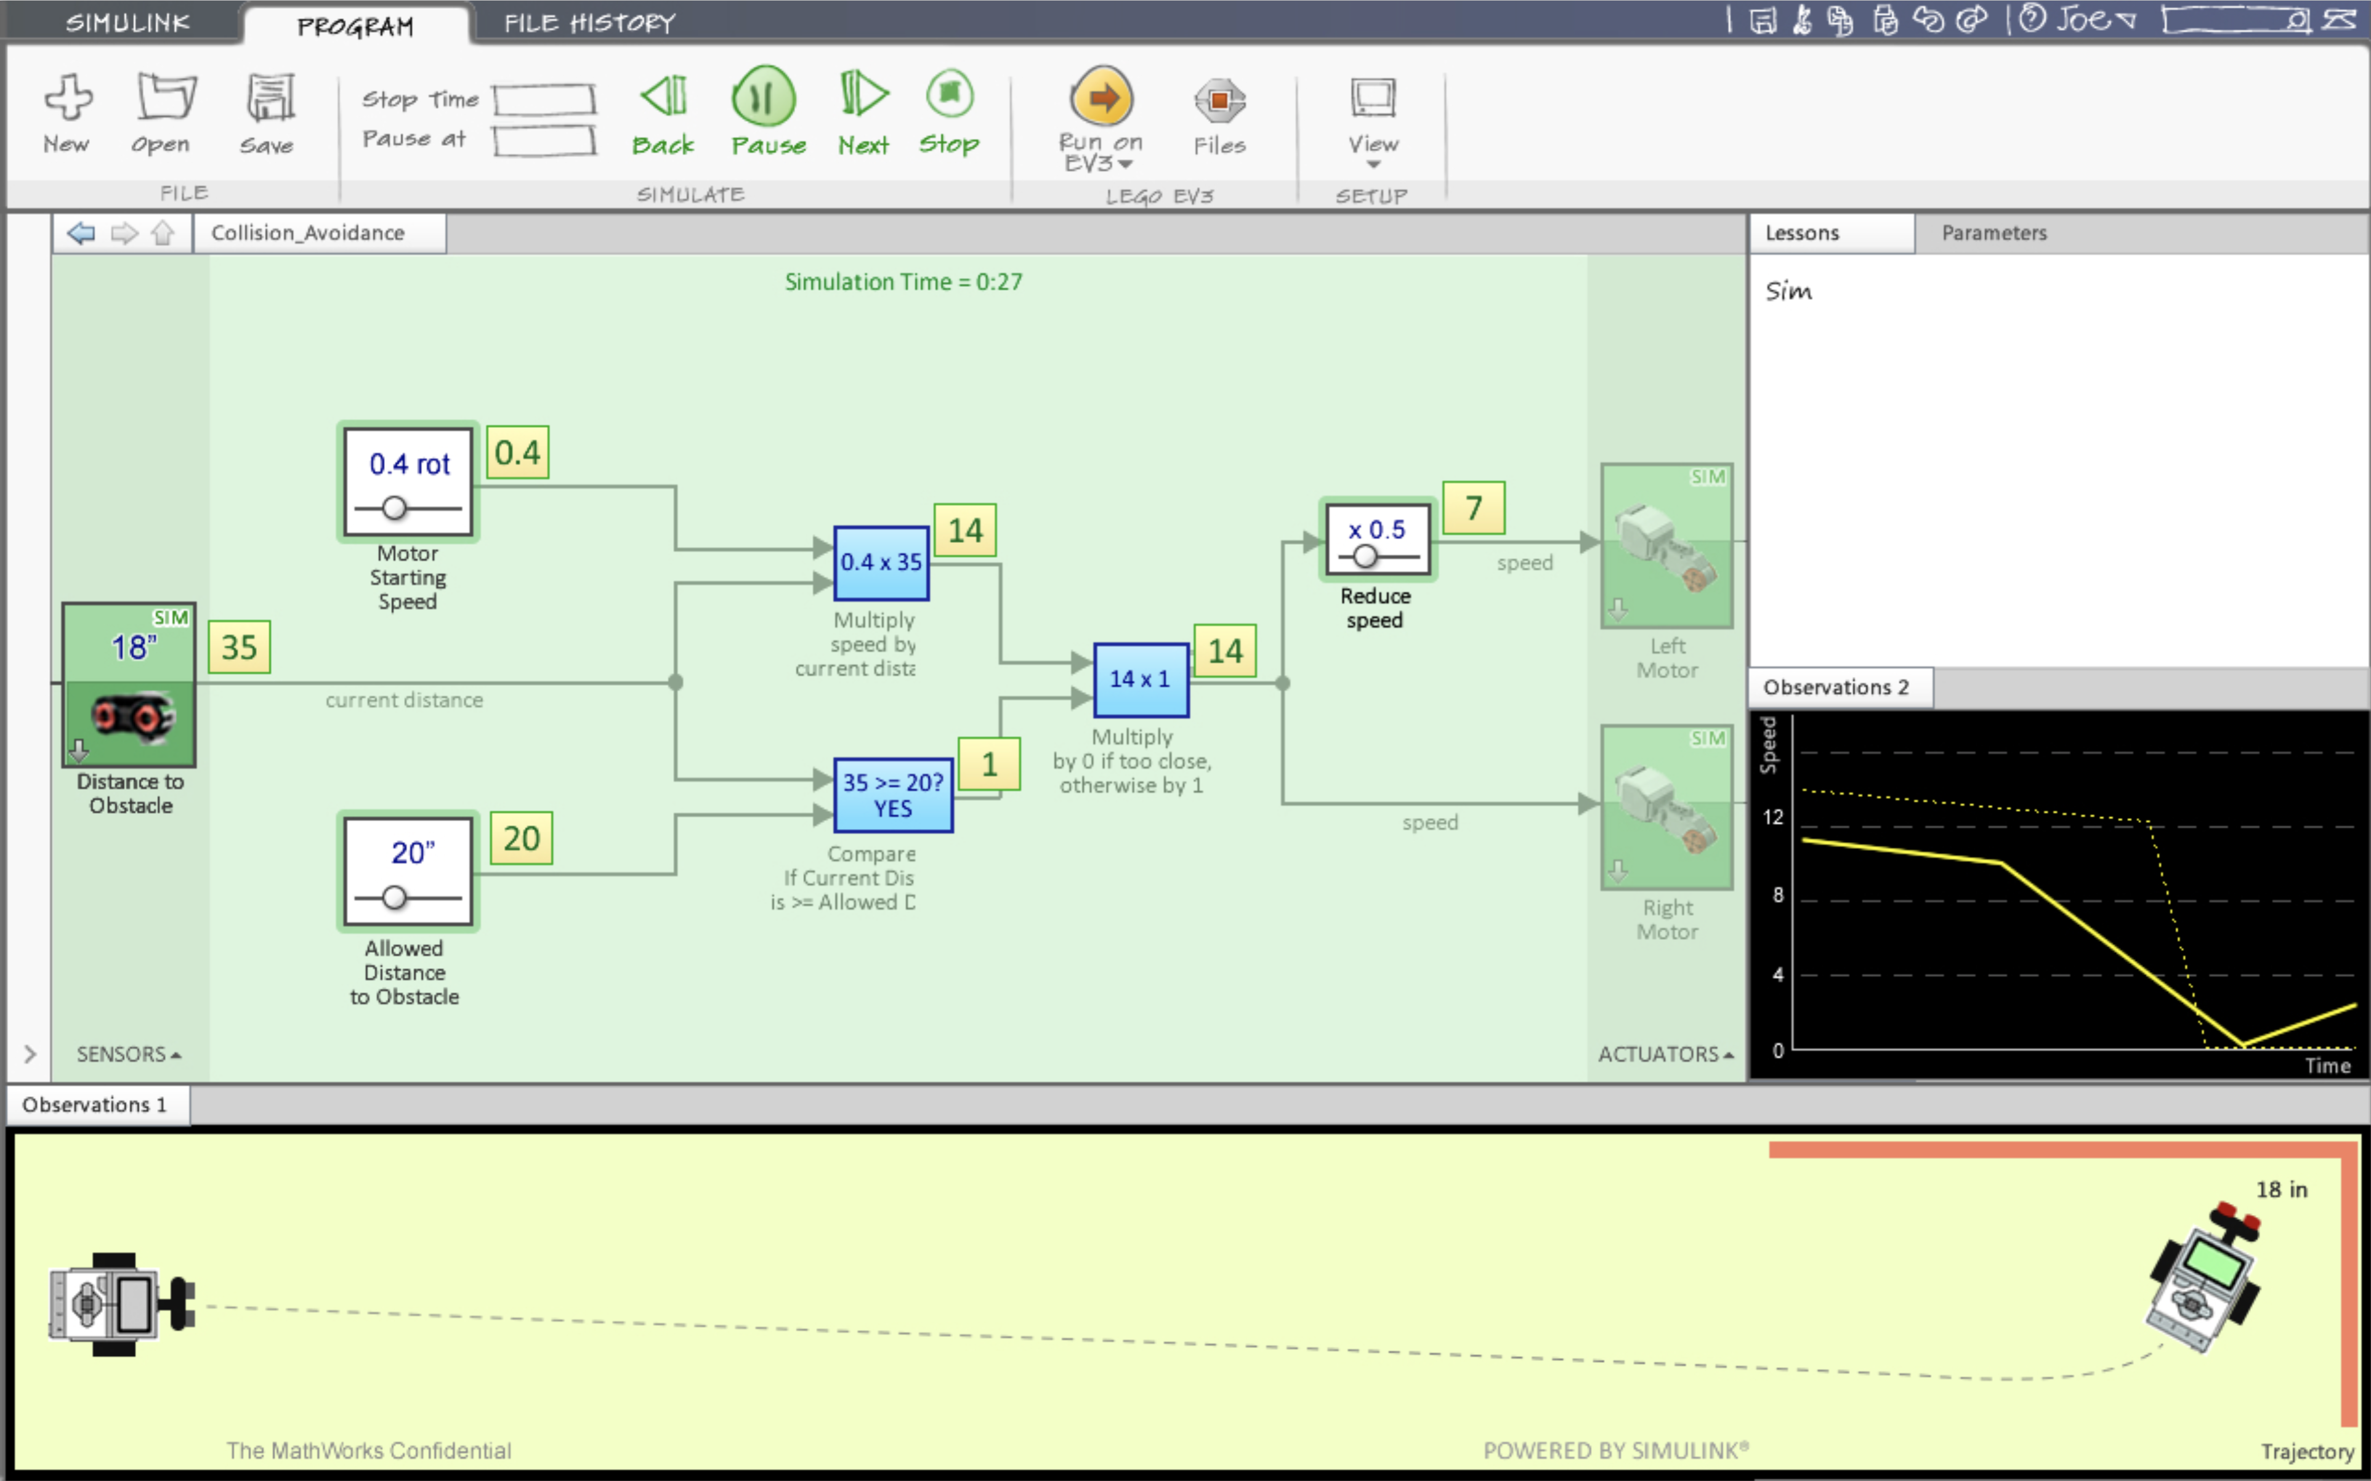Open the FILE HISTORY tab
Screen dimensions: 2371x1481
[x=589, y=22]
